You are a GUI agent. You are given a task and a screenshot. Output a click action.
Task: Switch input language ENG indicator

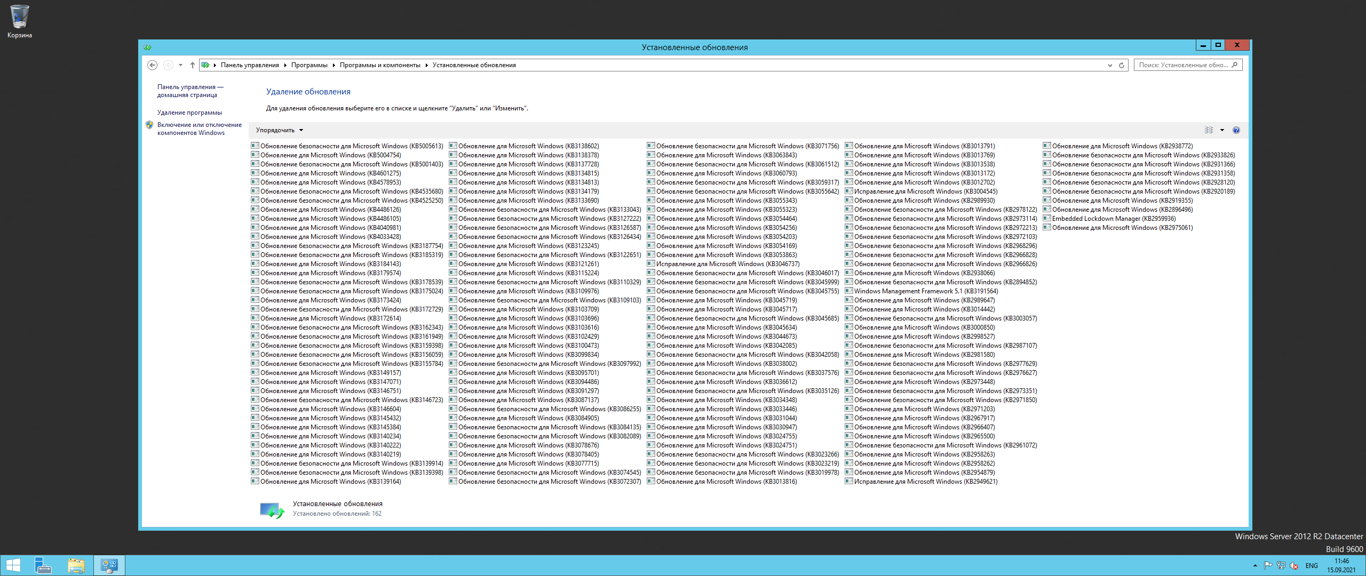coord(1312,566)
